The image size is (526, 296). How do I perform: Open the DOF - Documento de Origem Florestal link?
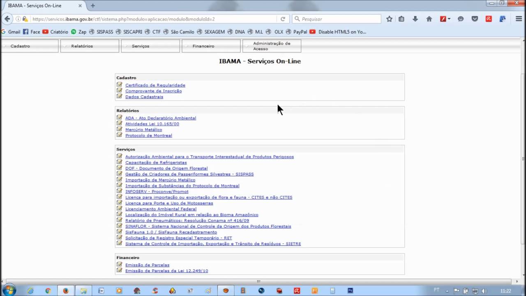click(166, 168)
